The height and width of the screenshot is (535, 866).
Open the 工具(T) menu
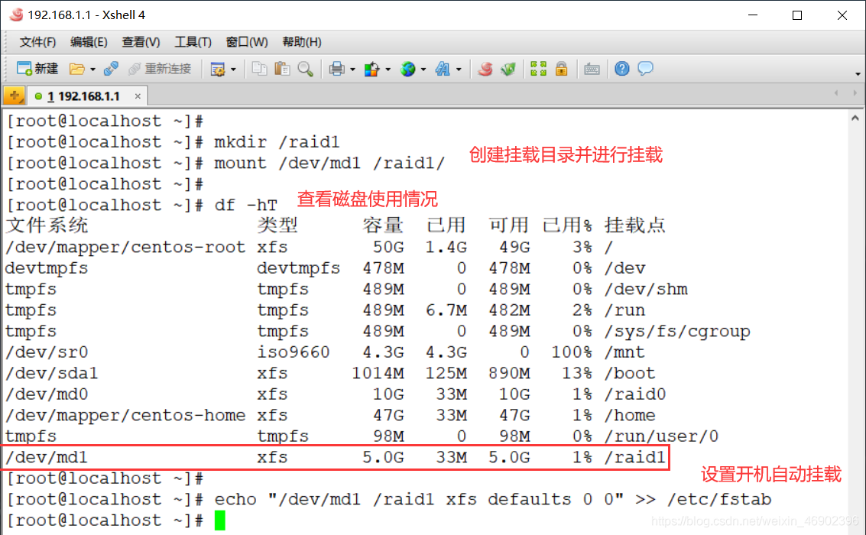click(x=193, y=42)
